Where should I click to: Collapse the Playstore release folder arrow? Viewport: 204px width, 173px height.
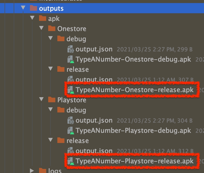tap(50, 140)
